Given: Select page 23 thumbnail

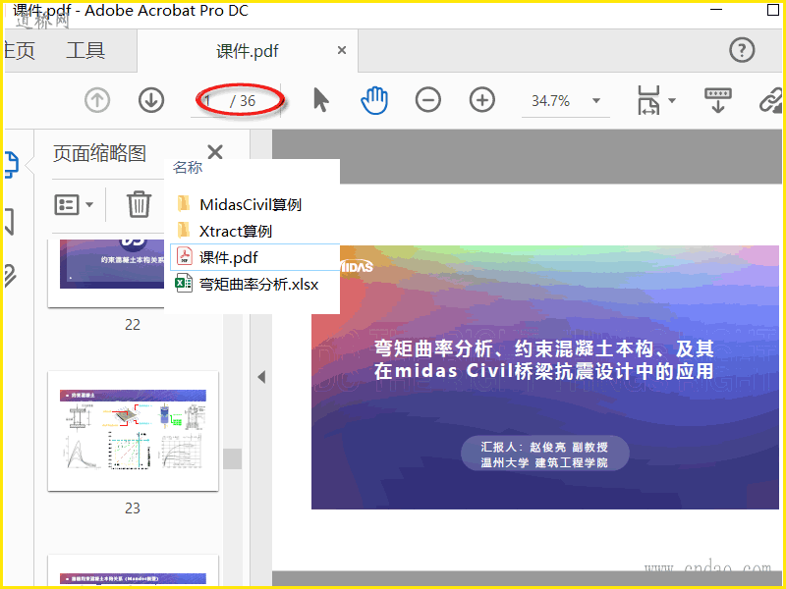Looking at the screenshot, I should click(x=133, y=431).
